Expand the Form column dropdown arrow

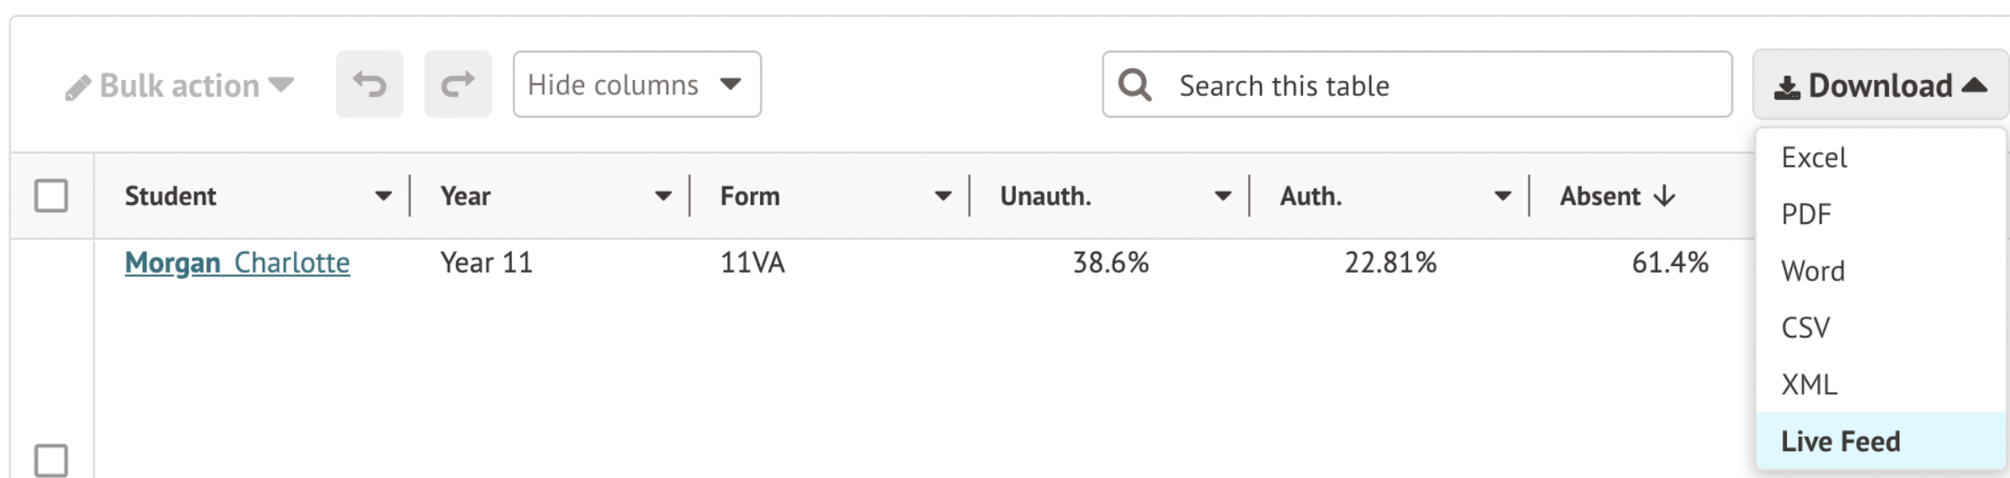tap(943, 196)
